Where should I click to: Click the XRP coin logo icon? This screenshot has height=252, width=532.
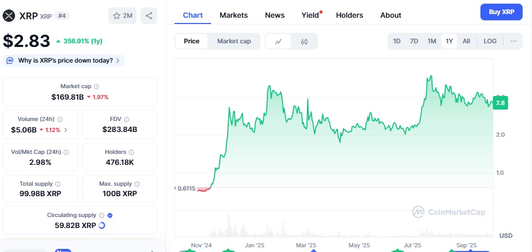click(9, 16)
